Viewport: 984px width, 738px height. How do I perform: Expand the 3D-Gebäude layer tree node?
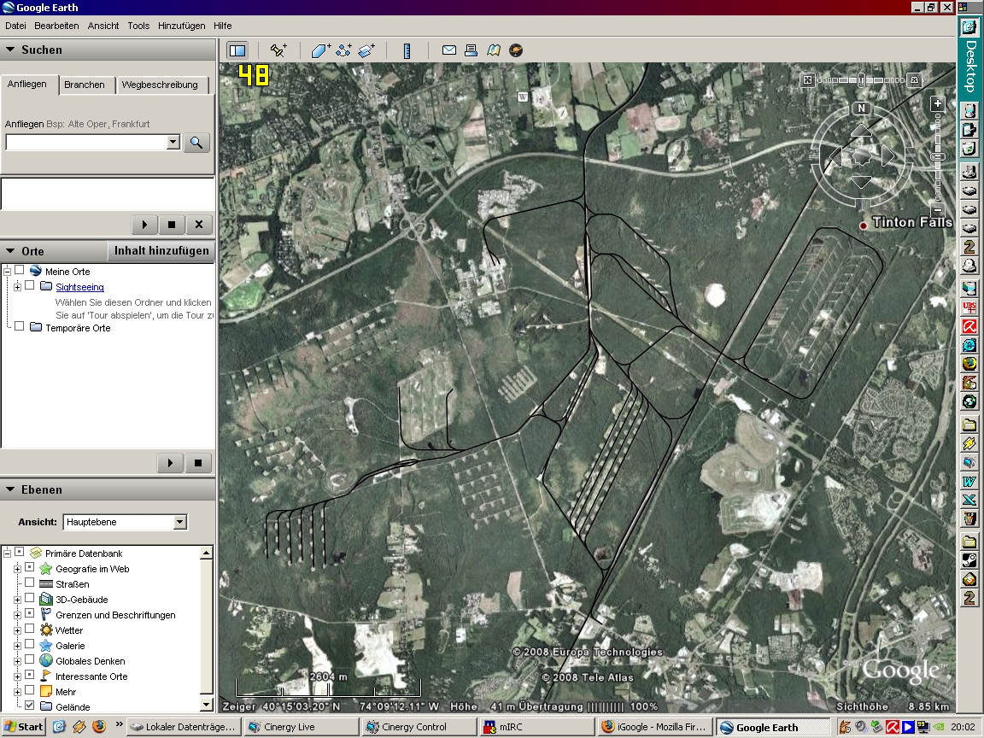(17, 600)
